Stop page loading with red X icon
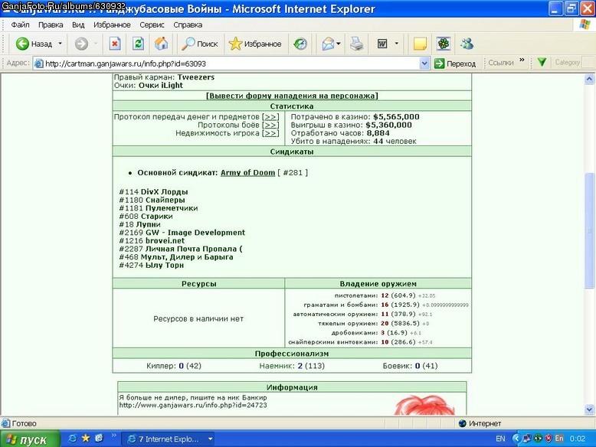 (115, 44)
